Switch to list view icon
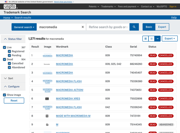 tap(152, 39)
